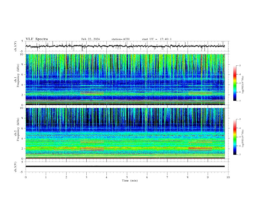Click the "-5" value on ch.1 colorbar
This screenshot has width=257, height=199.
239,83
